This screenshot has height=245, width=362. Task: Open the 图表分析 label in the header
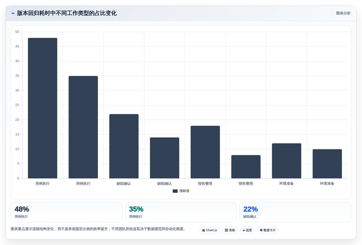(x=343, y=13)
